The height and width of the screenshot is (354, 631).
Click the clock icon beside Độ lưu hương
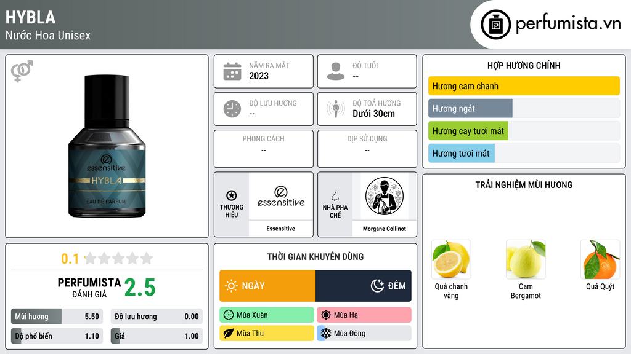coord(232,109)
